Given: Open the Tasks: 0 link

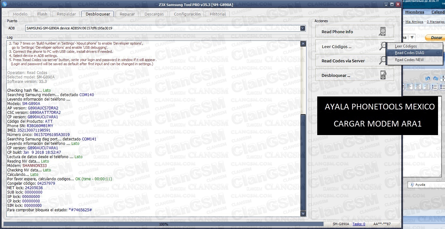Looking at the screenshot, I should tap(359, 224).
